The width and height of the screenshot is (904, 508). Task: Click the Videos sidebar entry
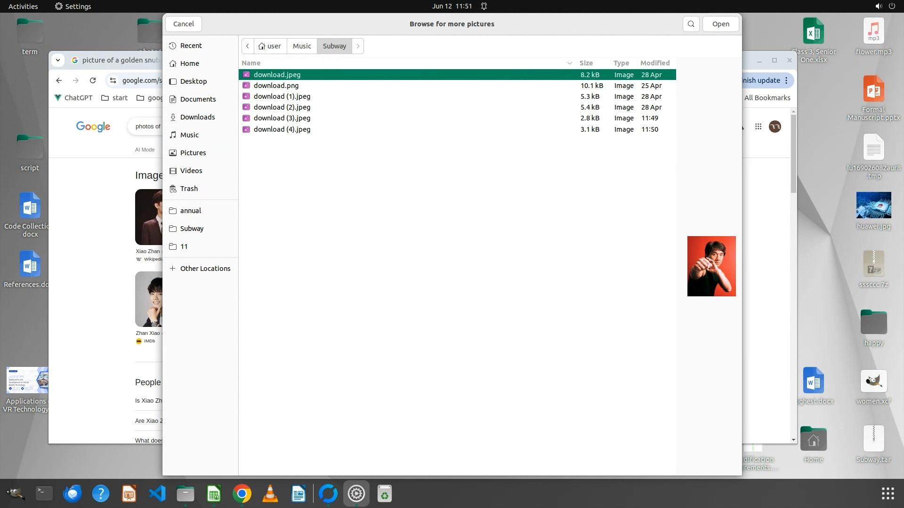(191, 171)
